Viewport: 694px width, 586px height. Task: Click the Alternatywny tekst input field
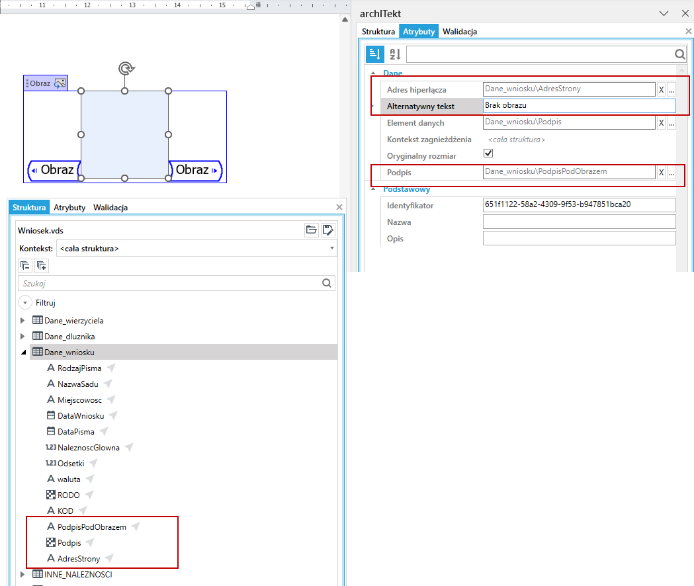(x=580, y=105)
